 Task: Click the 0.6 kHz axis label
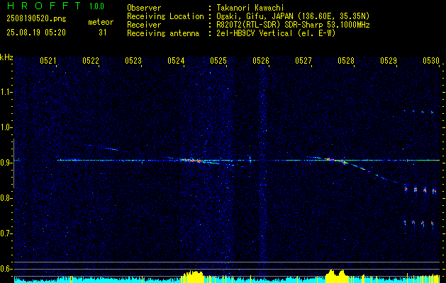tap(6, 269)
